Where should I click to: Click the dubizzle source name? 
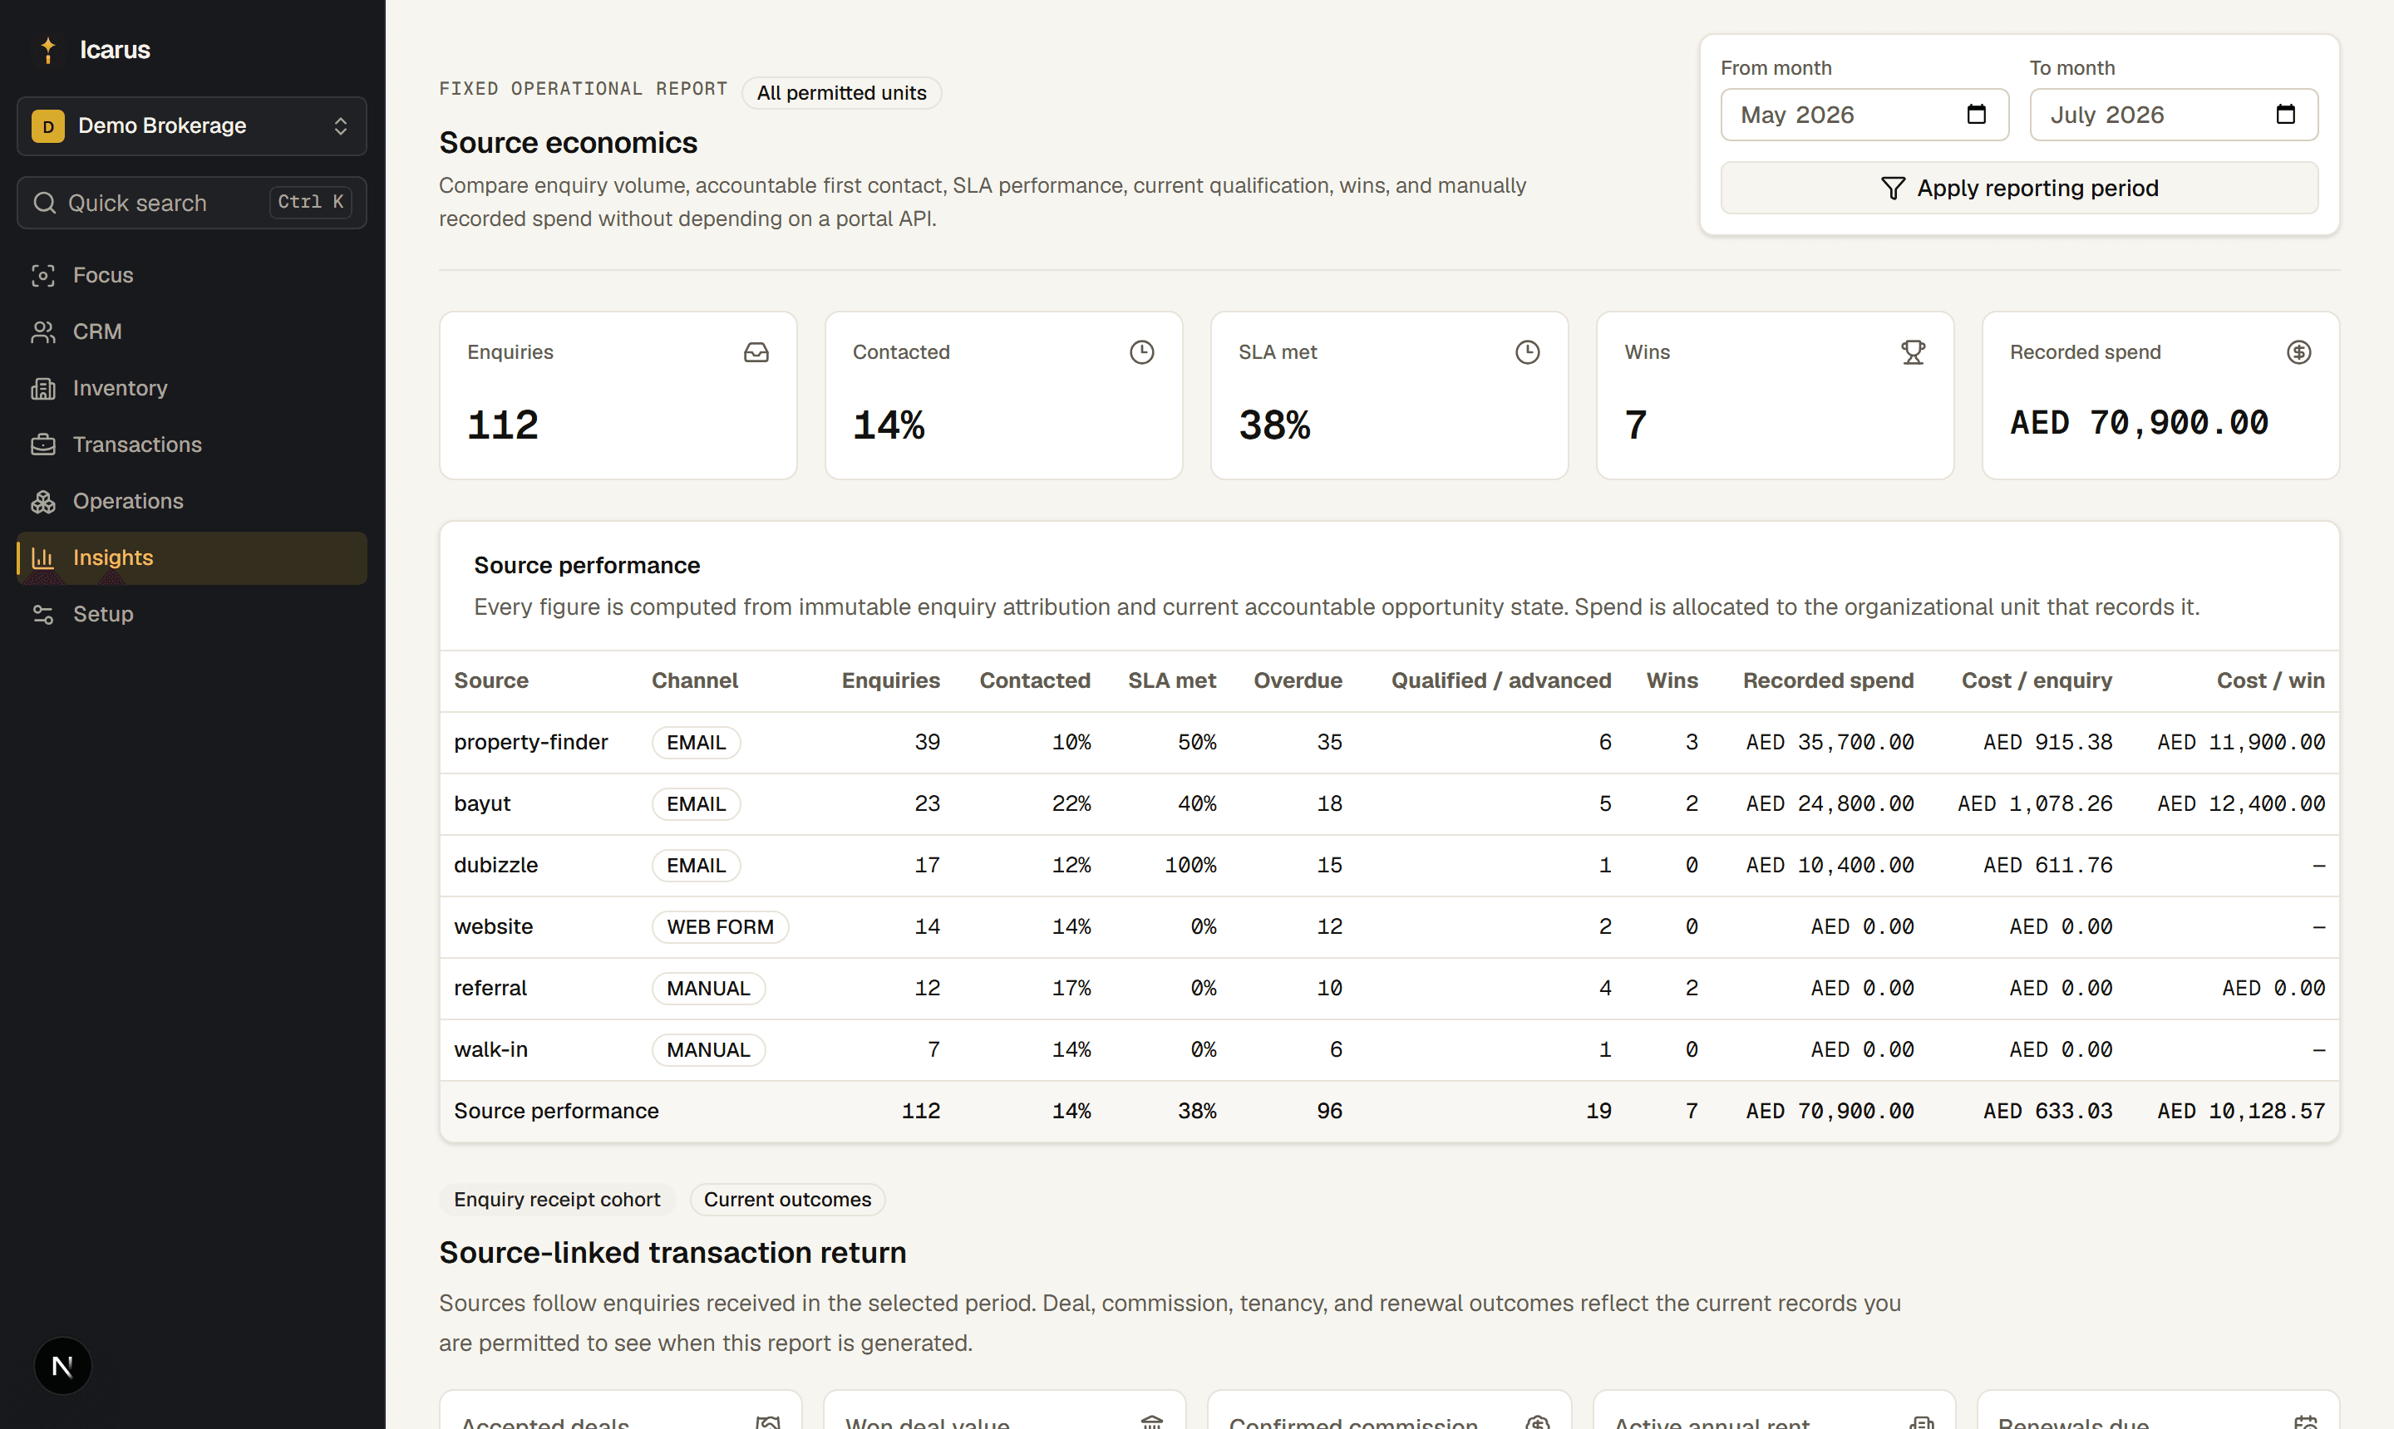(496, 866)
